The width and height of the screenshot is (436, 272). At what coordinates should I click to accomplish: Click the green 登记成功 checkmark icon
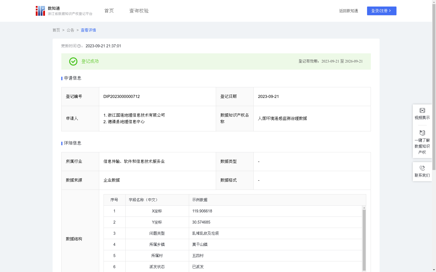73,61
